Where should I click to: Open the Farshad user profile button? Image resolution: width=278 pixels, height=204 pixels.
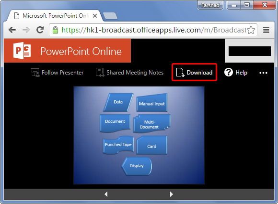[x=210, y=5]
